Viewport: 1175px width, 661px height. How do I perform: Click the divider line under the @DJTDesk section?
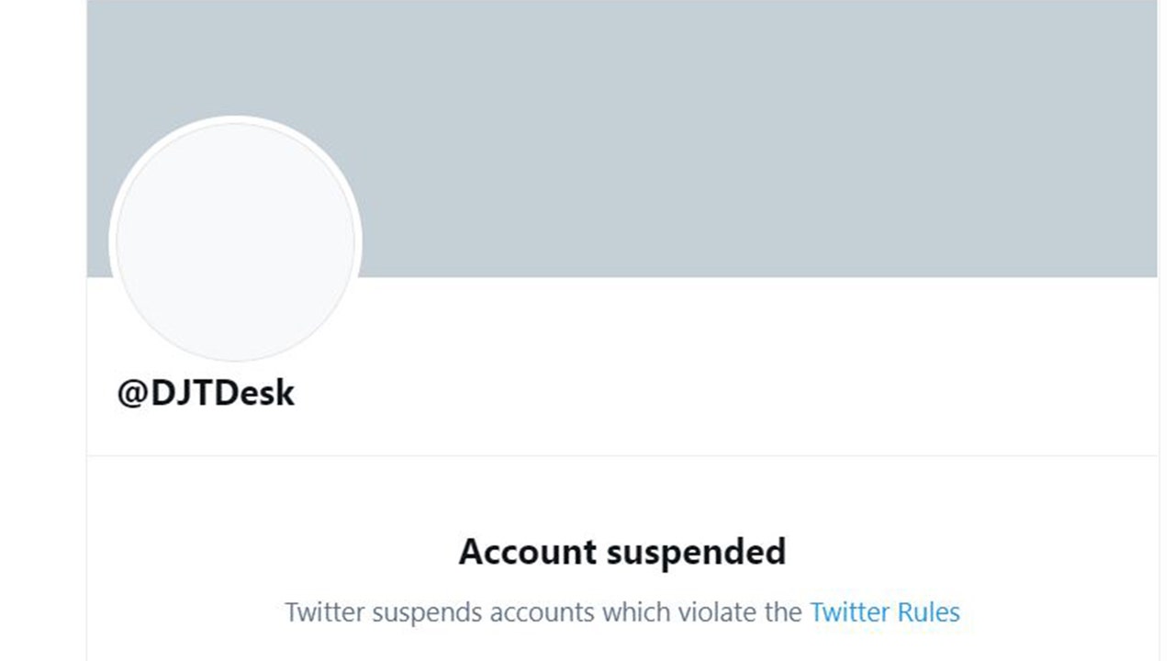point(622,455)
